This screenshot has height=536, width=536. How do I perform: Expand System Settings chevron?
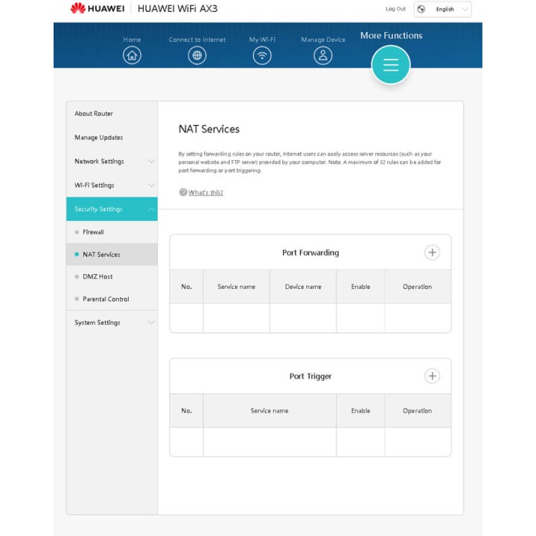(x=151, y=322)
